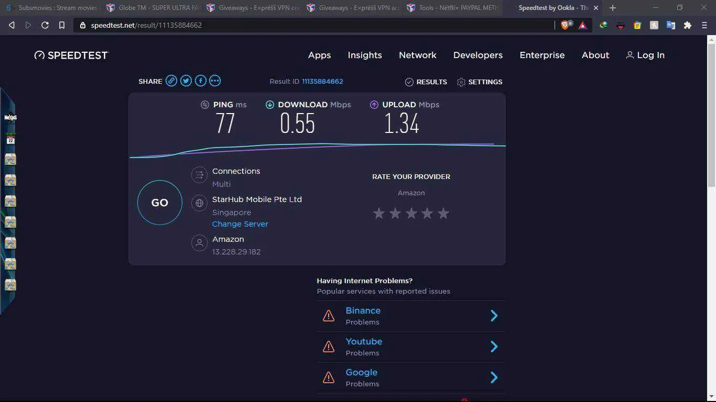Screen dimensions: 716x402
Task: Click the warning icon next to Google
Action: (x=329, y=377)
